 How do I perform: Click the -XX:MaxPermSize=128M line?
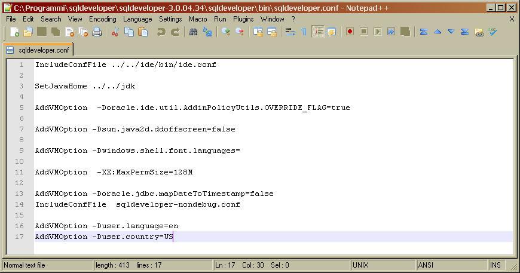pos(114,172)
